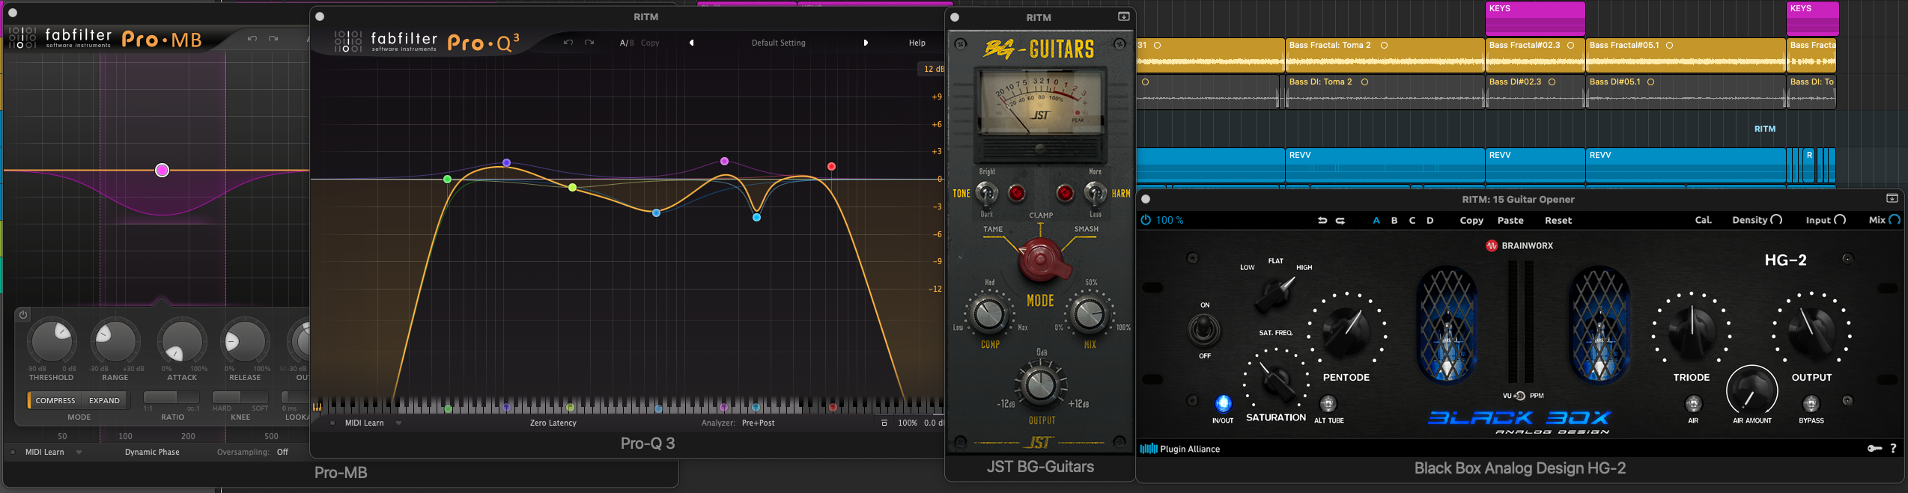Image resolution: width=1908 pixels, height=493 pixels.
Task: Select COMPRESS mode in Pro-MB
Action: pyautogui.click(x=55, y=400)
